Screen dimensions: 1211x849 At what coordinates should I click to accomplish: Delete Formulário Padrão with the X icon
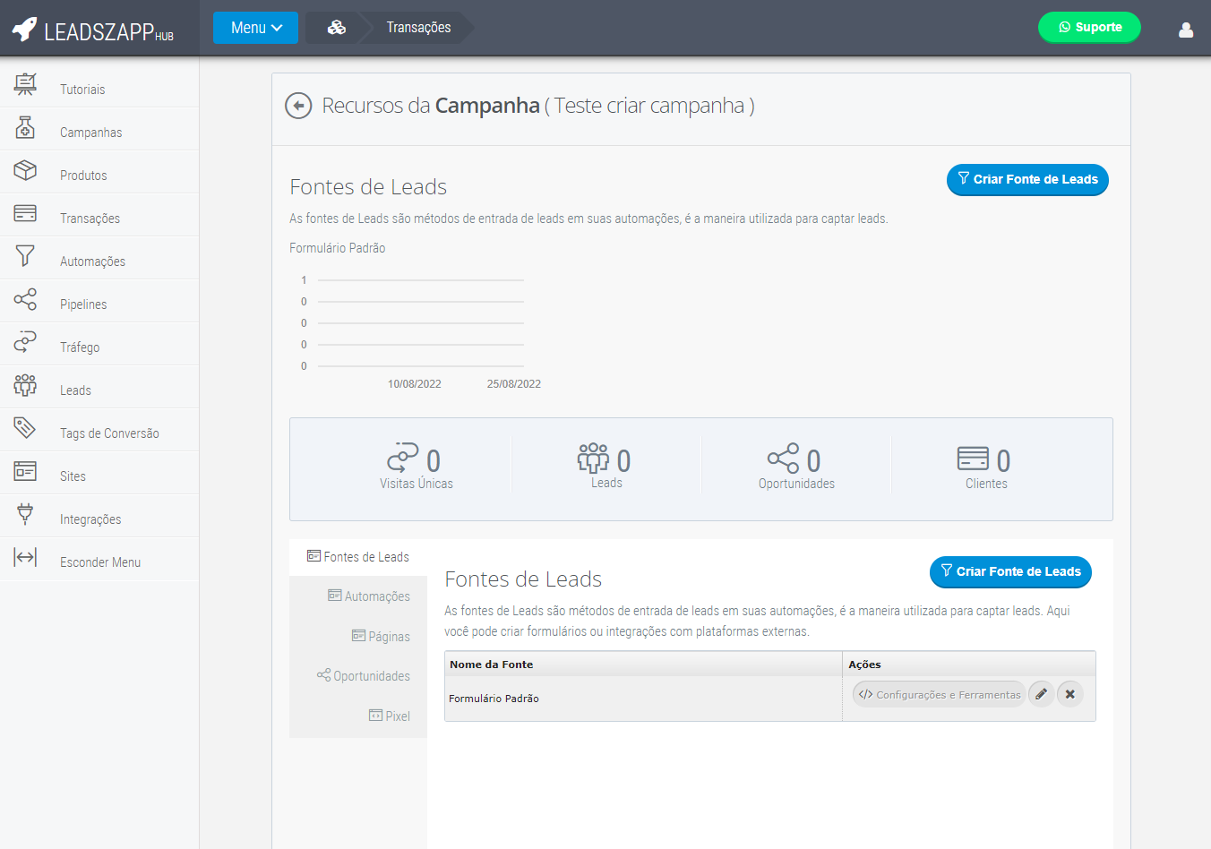1069,694
